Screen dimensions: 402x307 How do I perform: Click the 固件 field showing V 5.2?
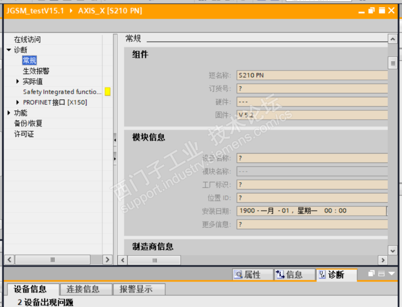(312, 115)
